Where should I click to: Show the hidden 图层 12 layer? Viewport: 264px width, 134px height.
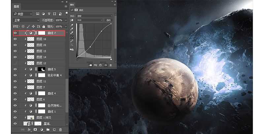[x=15, y=63]
